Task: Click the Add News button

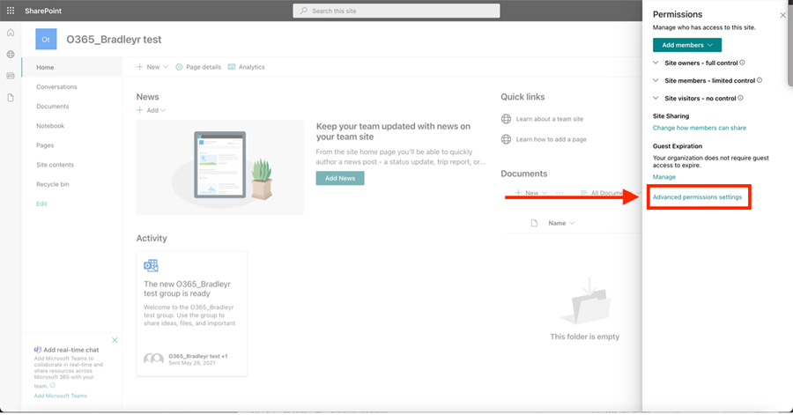Action: tap(340, 178)
